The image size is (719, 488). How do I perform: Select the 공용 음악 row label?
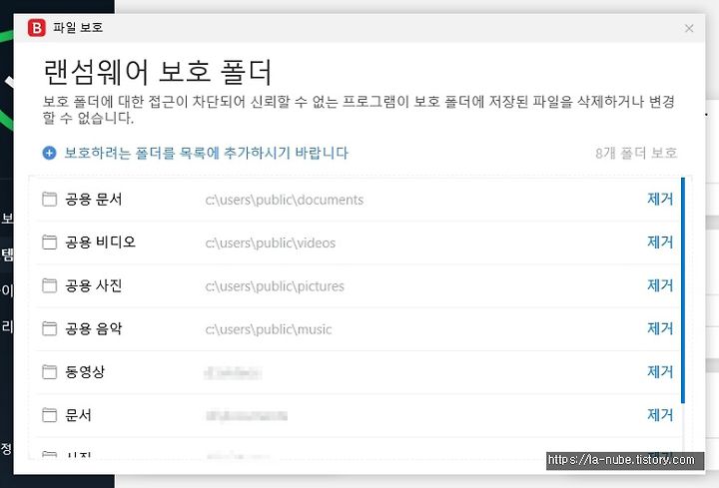pos(94,328)
